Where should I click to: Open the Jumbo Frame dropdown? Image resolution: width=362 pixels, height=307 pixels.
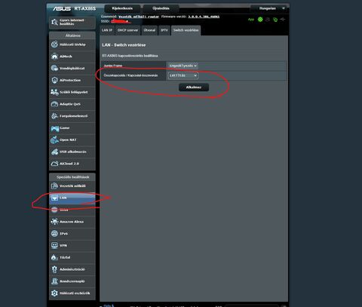click(x=183, y=66)
